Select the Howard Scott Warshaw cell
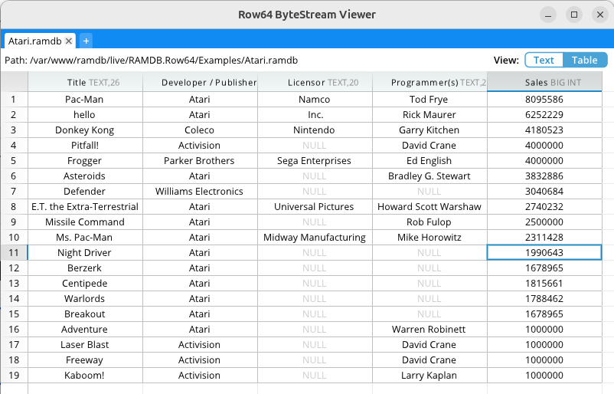Screen dimensions: 614x394 (429, 207)
